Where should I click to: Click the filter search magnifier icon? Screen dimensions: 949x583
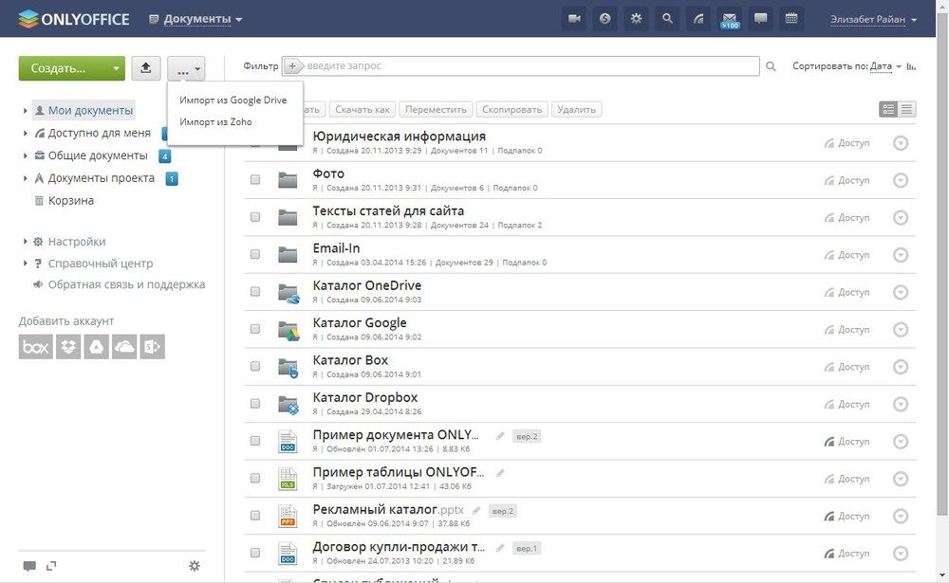771,66
